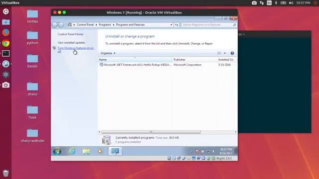This screenshot has height=179, width=319.
Task: Click the Windows network tray icon
Action: pos(208,151)
